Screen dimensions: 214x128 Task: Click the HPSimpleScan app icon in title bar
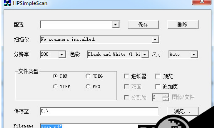click(7, 3)
